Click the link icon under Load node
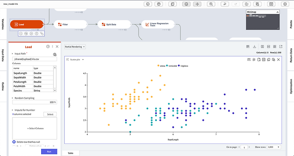This screenshot has width=294, height=156. (42, 34)
